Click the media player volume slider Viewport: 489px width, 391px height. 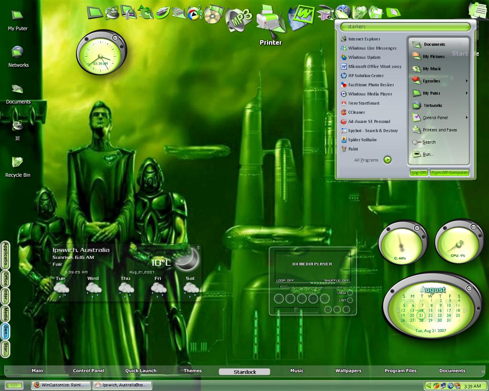pos(296,310)
